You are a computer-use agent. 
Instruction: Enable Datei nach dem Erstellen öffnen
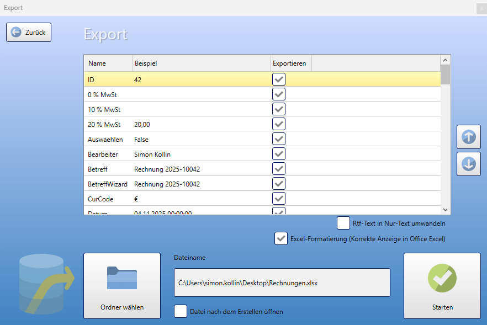tap(181, 311)
